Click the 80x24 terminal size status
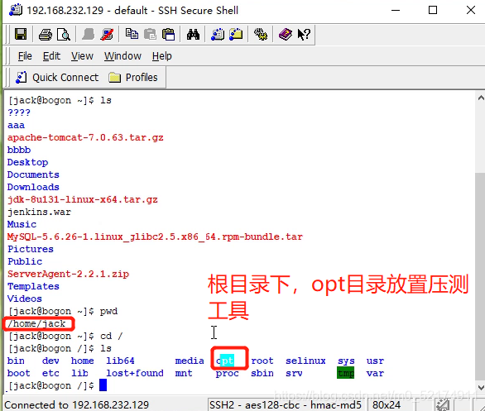485x411 pixels. [x=387, y=405]
